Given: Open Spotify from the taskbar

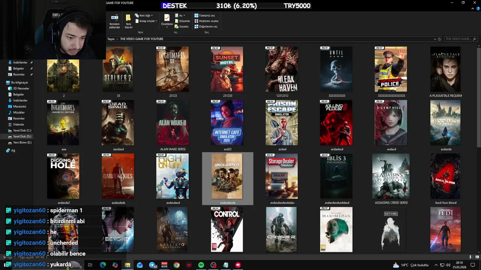Looking at the screenshot, I should (201, 265).
